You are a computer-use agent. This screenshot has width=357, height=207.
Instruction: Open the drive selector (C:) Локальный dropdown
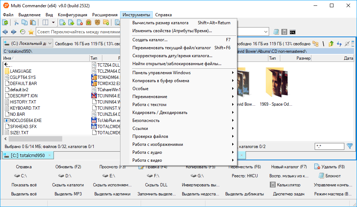(28, 43)
